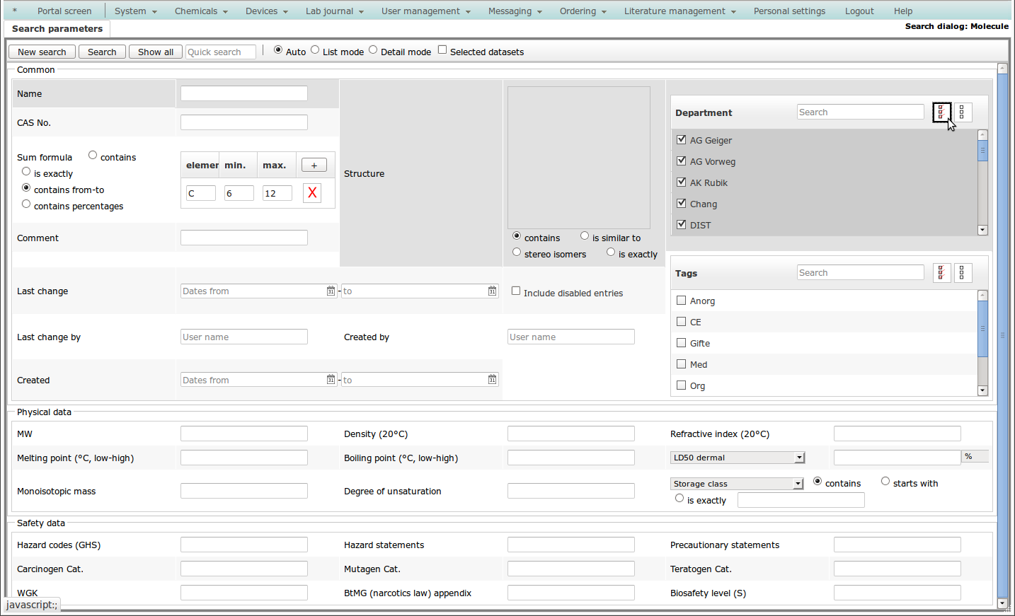1015x616 pixels.
Task: Uncheck the AG Geiger department
Action: (x=682, y=140)
